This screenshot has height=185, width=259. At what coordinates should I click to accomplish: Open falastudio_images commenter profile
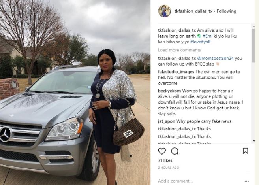coord(176,72)
